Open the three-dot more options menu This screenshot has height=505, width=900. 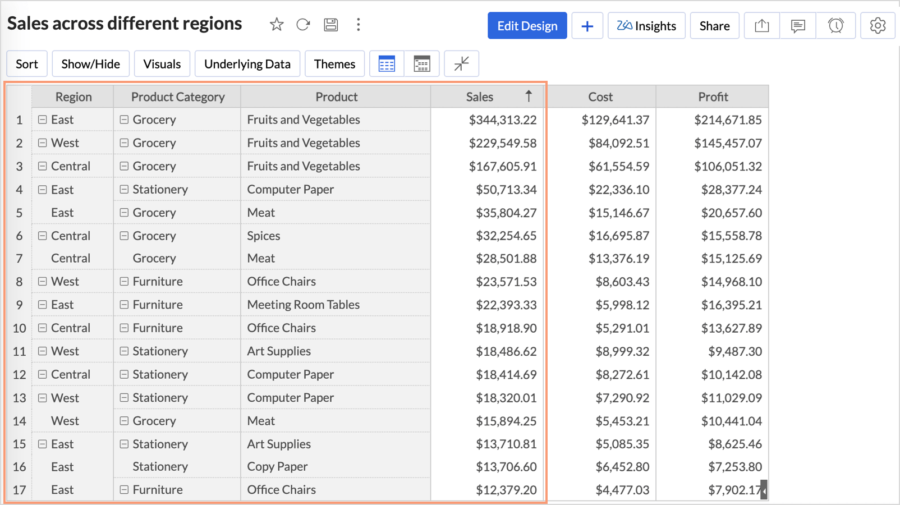[358, 25]
